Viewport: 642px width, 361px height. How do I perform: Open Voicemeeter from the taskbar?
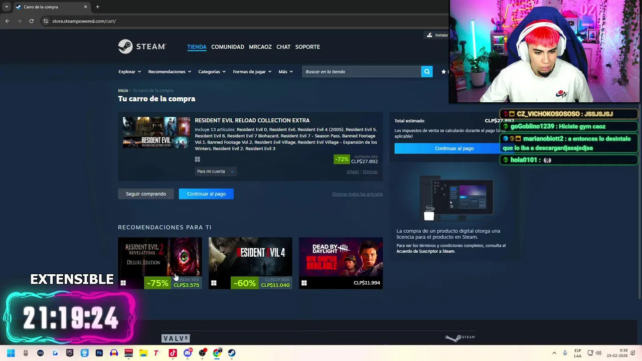click(x=128, y=353)
